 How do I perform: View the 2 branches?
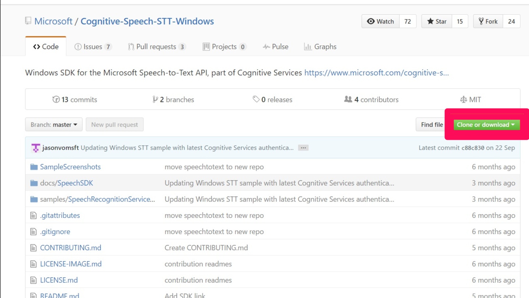173,100
